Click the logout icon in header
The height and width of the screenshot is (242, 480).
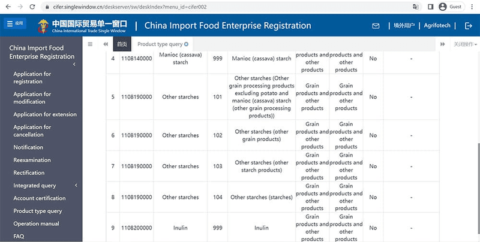(469, 26)
